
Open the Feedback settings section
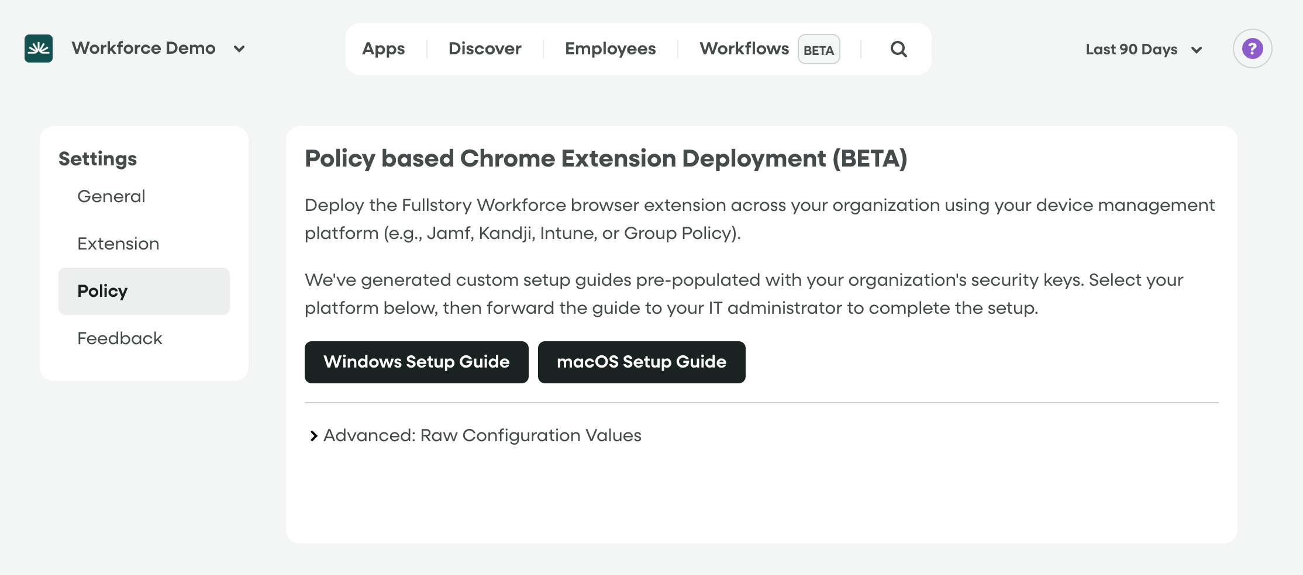click(119, 338)
